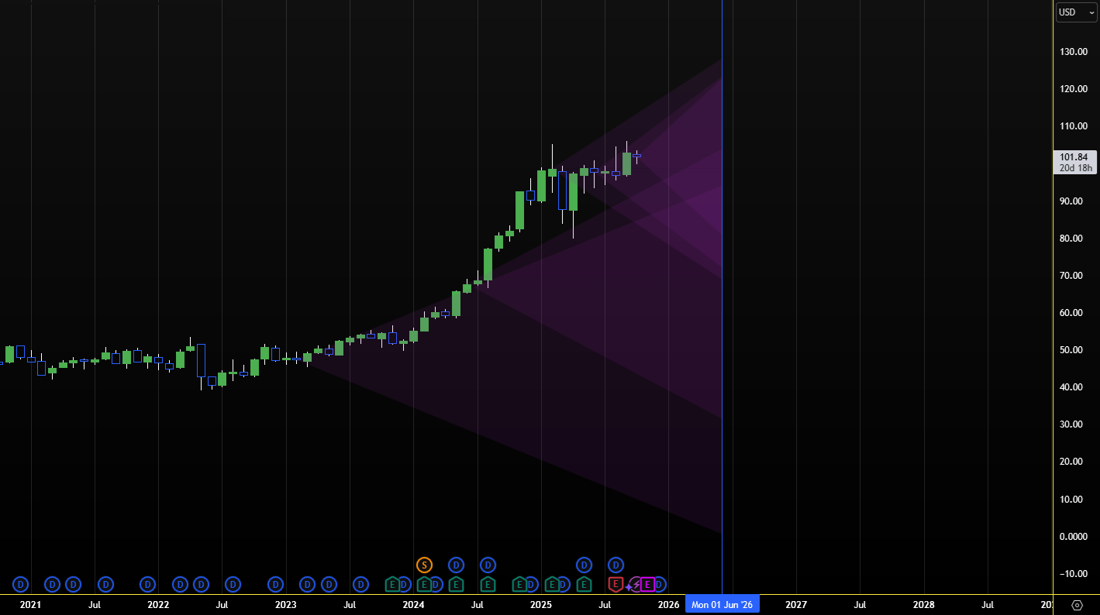The image size is (1100, 615).
Task: Click the green E marker just before Jul 2025
Action: click(584, 584)
